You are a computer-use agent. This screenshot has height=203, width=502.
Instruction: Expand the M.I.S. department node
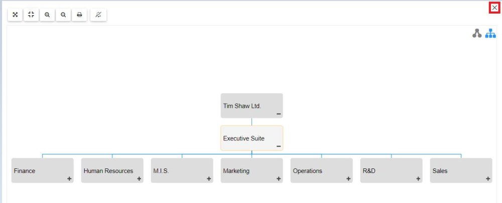(209, 179)
